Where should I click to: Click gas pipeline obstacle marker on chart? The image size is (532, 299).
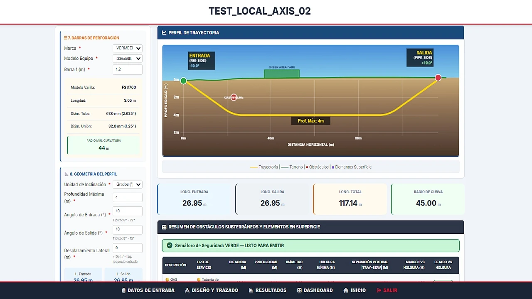[x=234, y=97]
